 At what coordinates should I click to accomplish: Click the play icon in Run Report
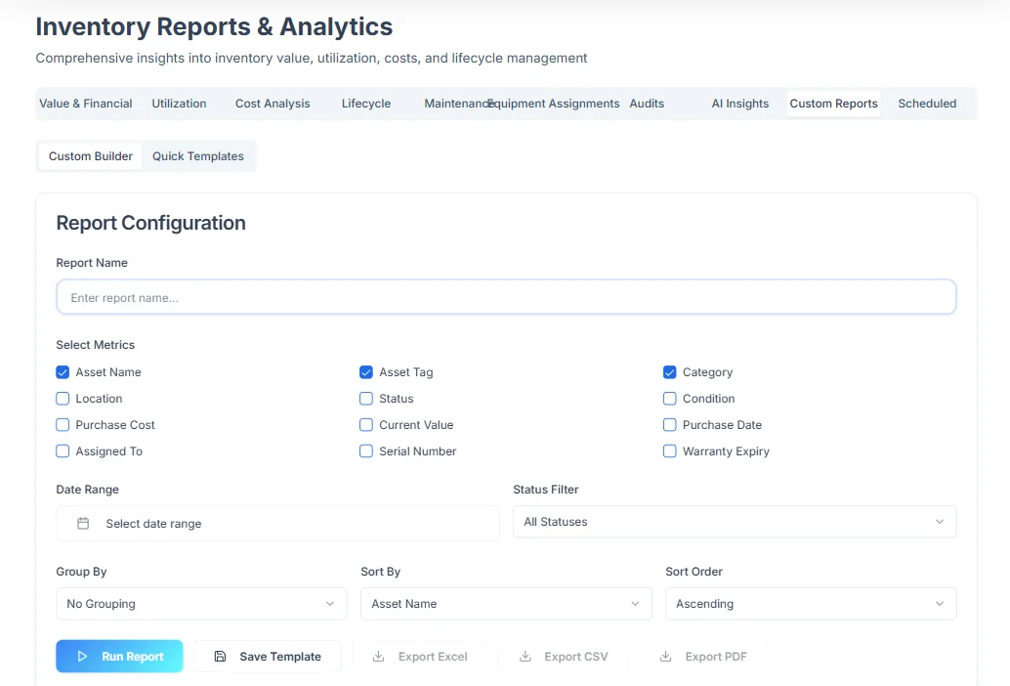[82, 657]
